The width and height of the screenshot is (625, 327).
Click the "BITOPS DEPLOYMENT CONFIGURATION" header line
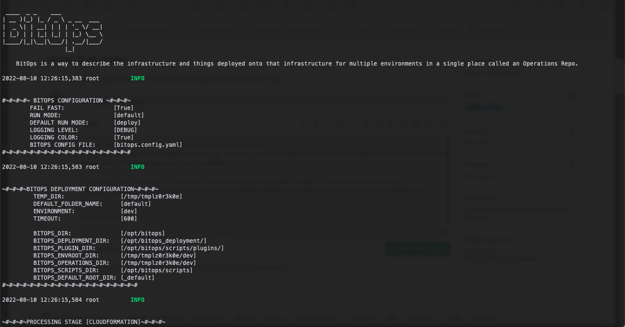click(x=80, y=189)
